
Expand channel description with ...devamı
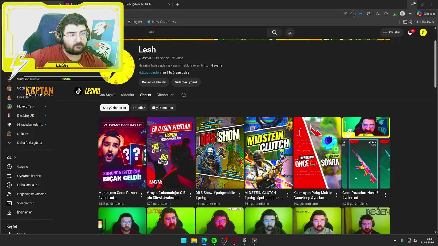click(x=216, y=65)
